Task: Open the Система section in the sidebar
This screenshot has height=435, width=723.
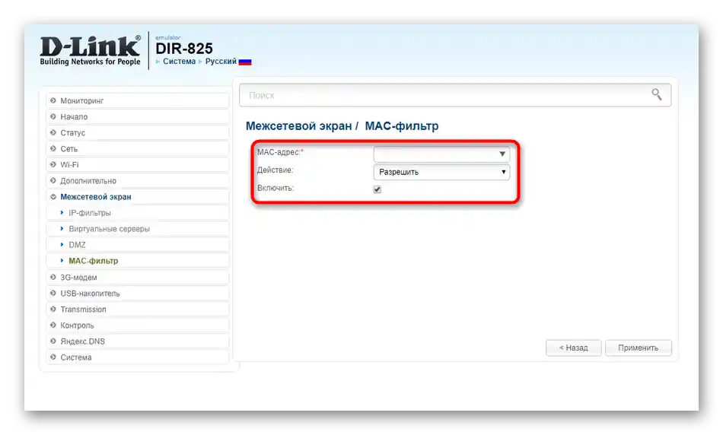Action: [138, 357]
